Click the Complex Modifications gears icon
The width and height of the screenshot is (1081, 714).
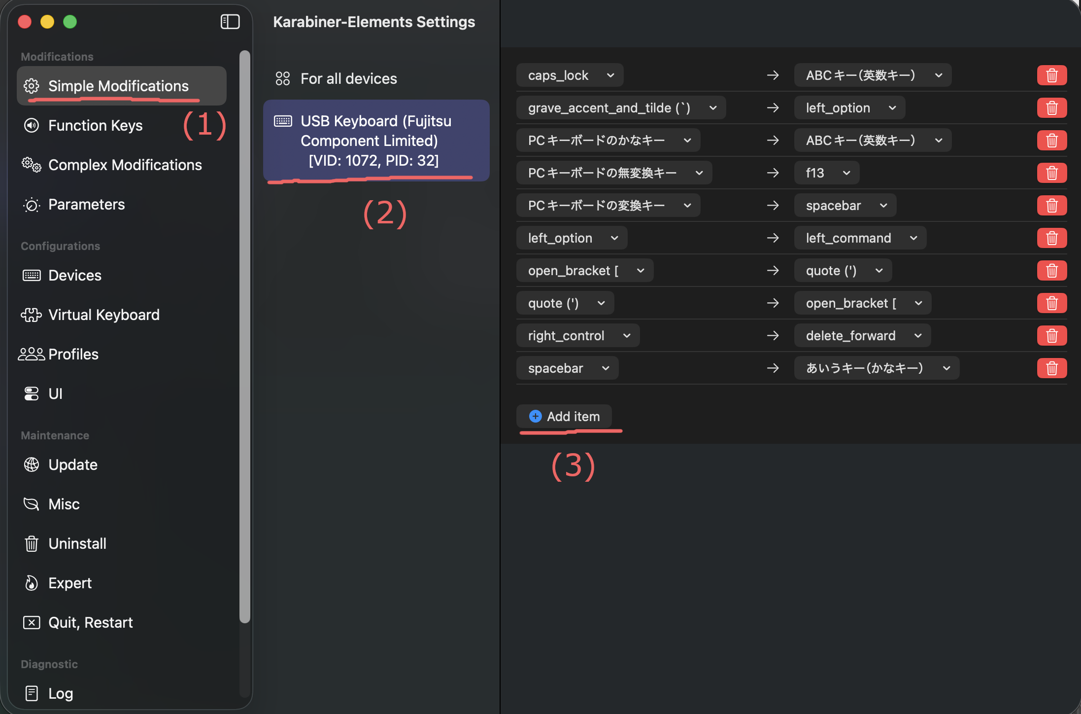click(32, 165)
